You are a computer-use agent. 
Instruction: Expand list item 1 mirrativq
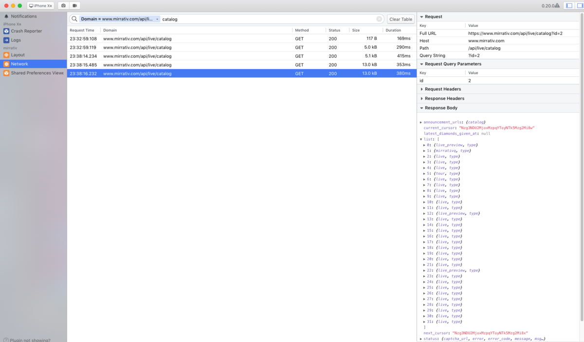click(424, 151)
